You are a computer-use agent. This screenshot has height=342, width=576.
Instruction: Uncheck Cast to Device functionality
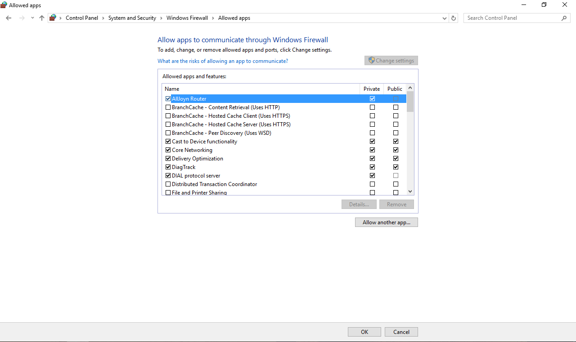[x=168, y=141]
